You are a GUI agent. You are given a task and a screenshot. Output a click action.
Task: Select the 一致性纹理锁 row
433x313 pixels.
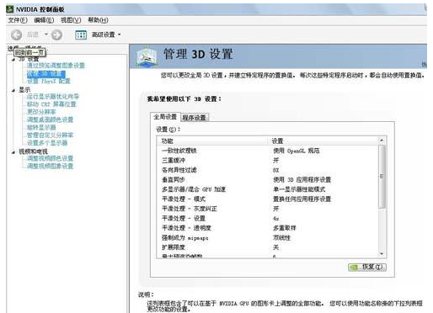click(x=268, y=151)
